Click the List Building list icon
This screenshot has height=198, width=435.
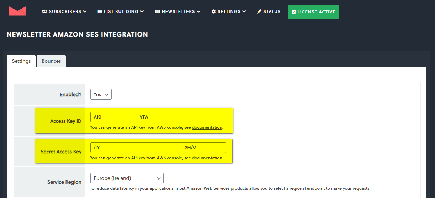pos(100,12)
